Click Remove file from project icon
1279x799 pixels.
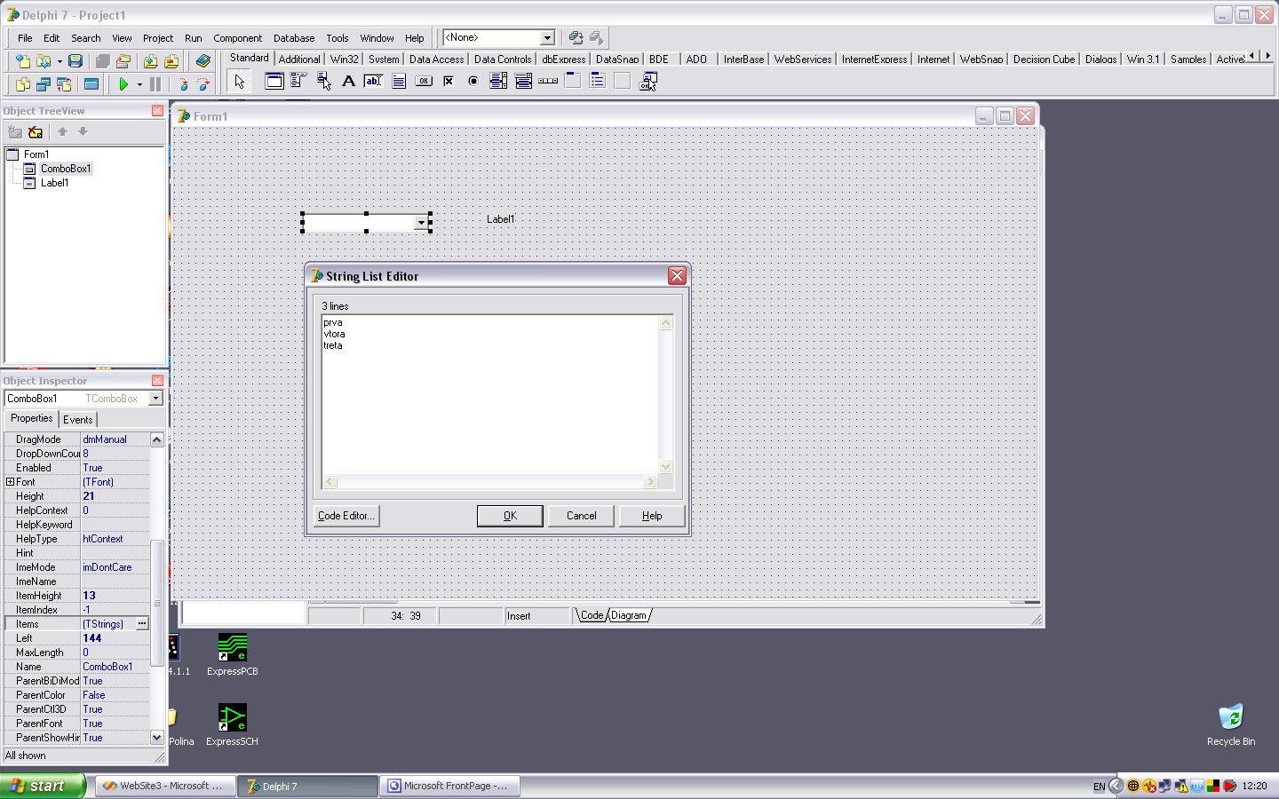(x=171, y=61)
